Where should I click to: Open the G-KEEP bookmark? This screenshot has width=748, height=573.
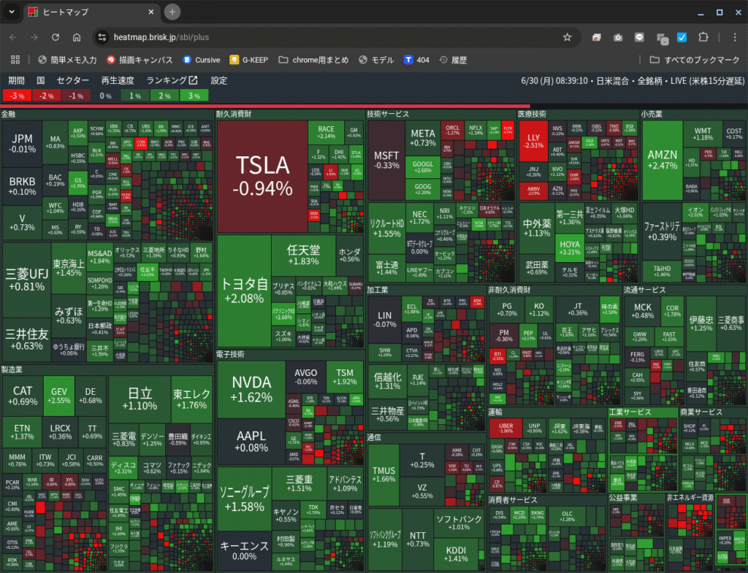tap(248, 60)
